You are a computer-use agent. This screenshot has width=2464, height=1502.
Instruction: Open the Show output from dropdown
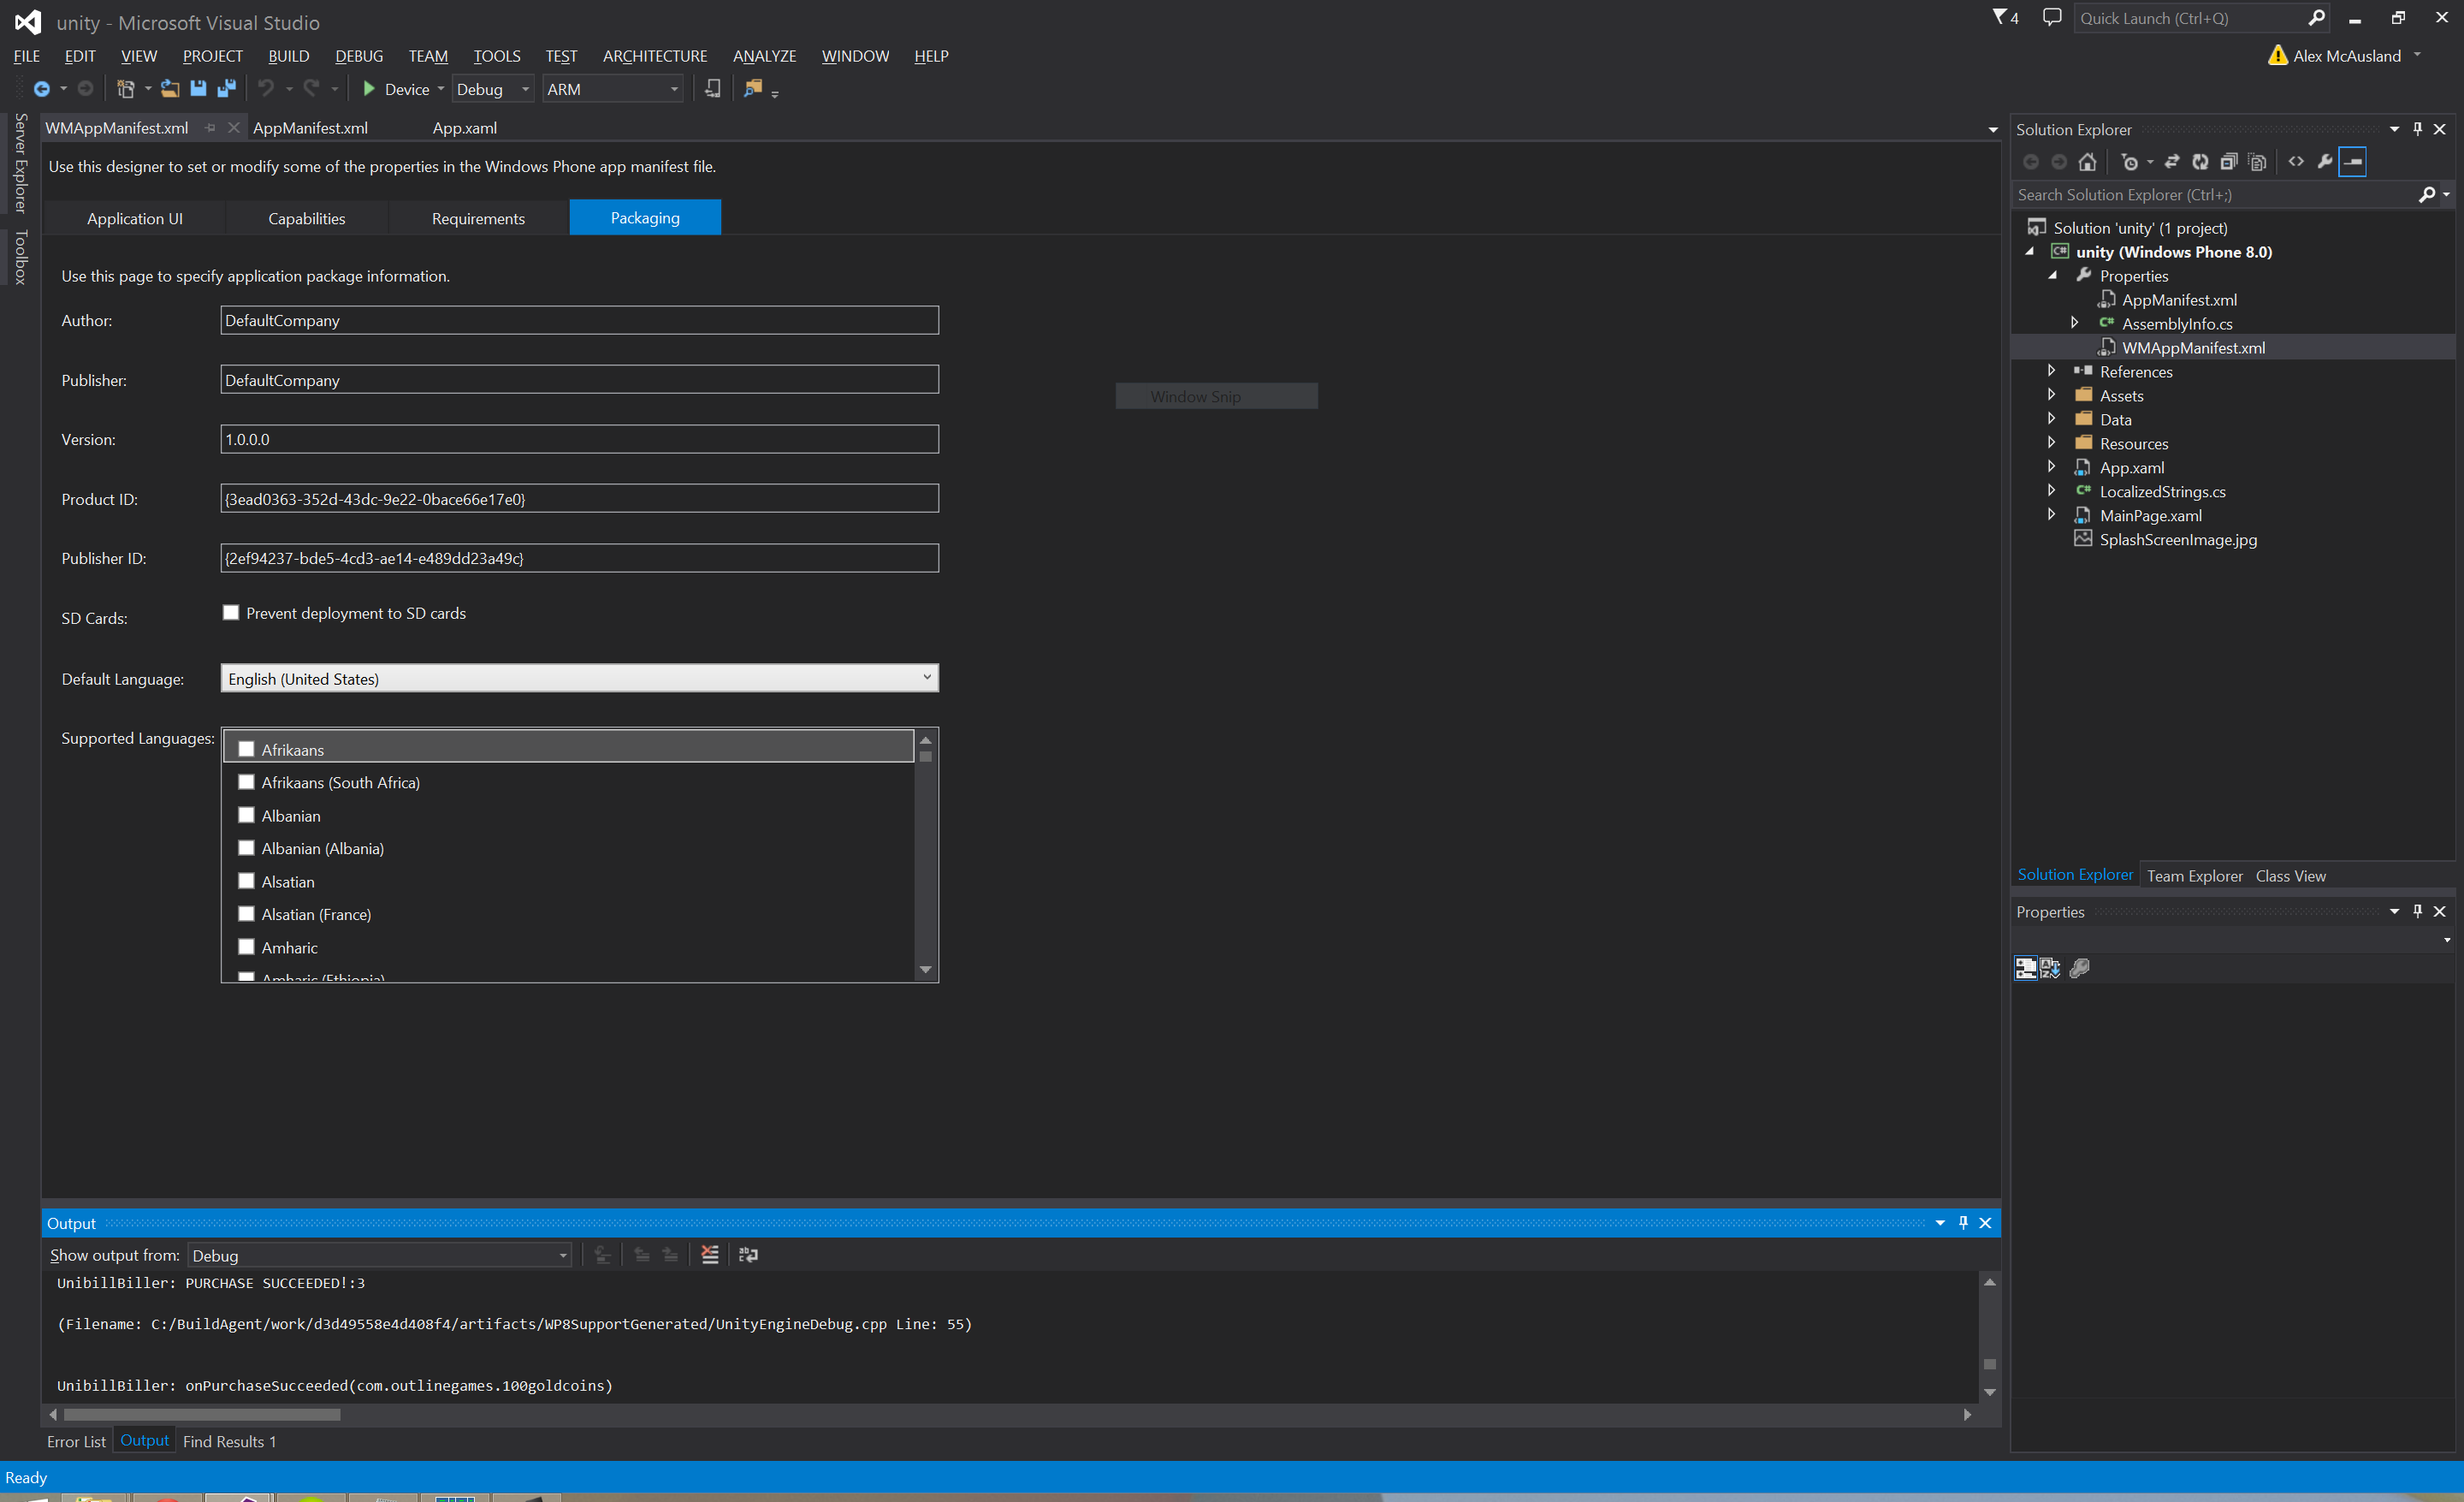pyautogui.click(x=379, y=1255)
